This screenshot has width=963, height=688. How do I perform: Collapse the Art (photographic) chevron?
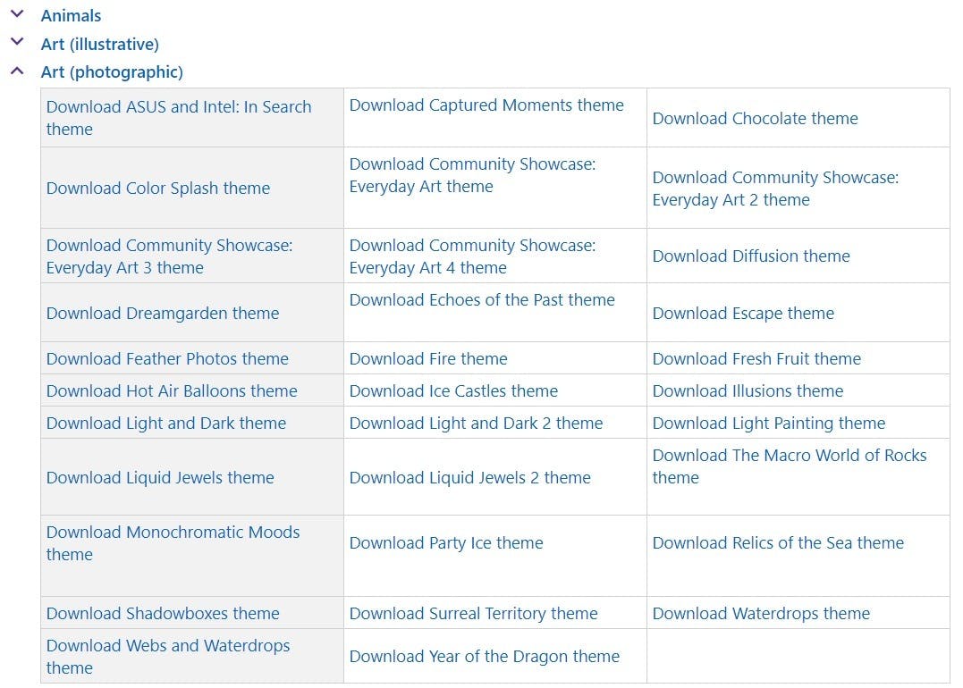click(16, 71)
